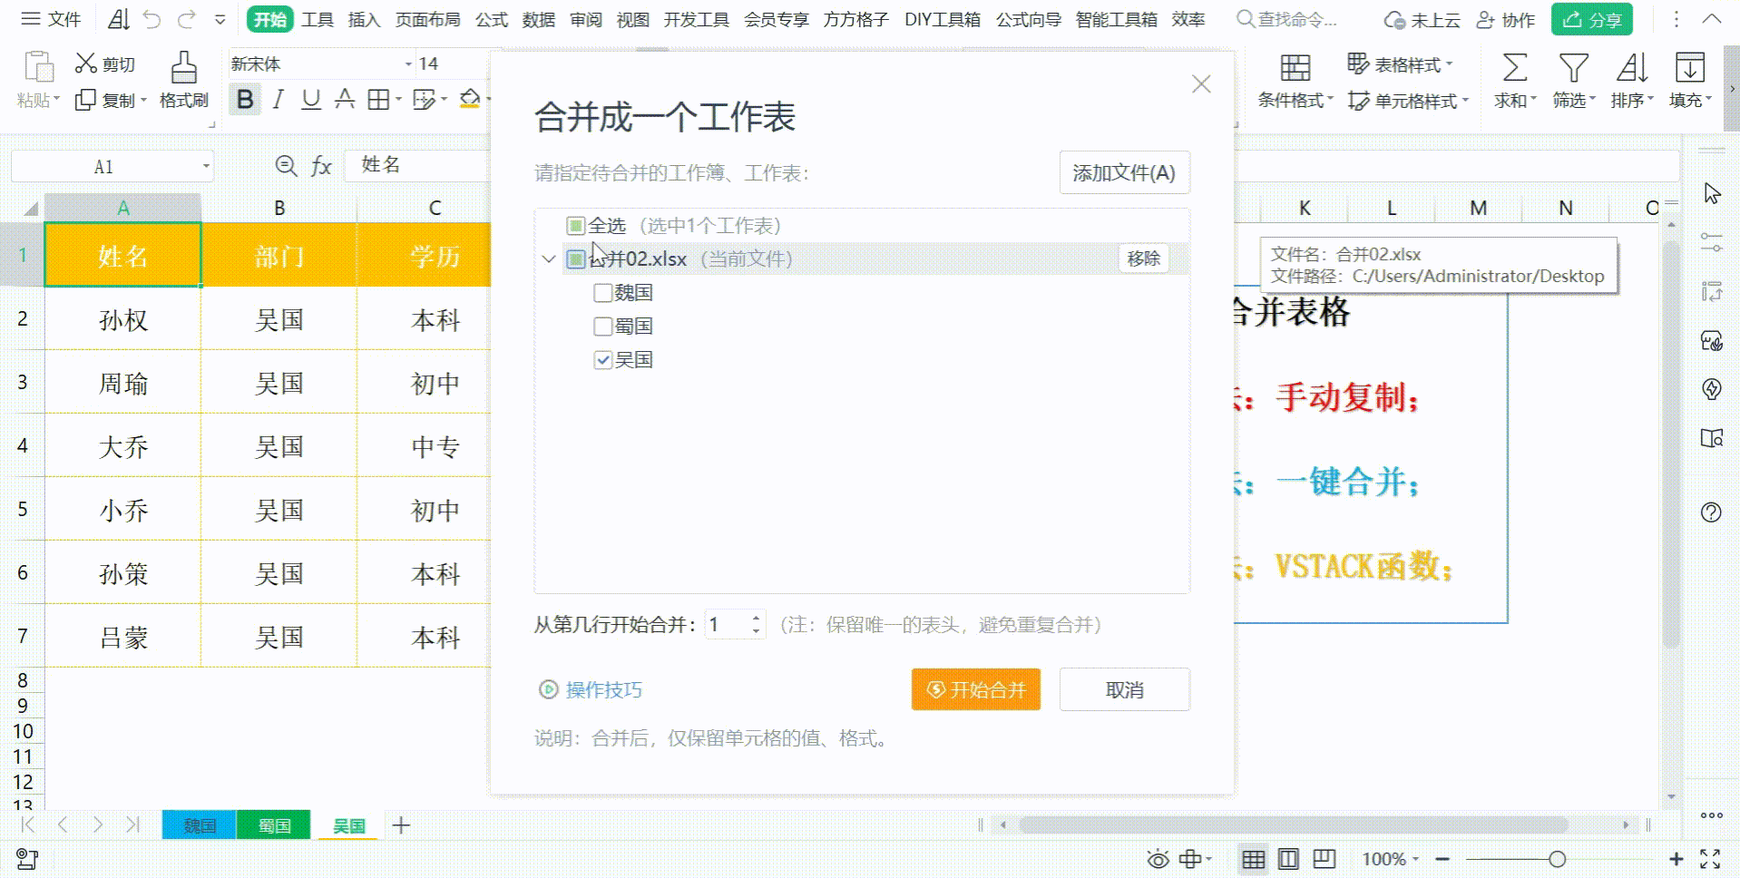Click the 添加文件(A) button
The height and width of the screenshot is (878, 1740).
1124,172
